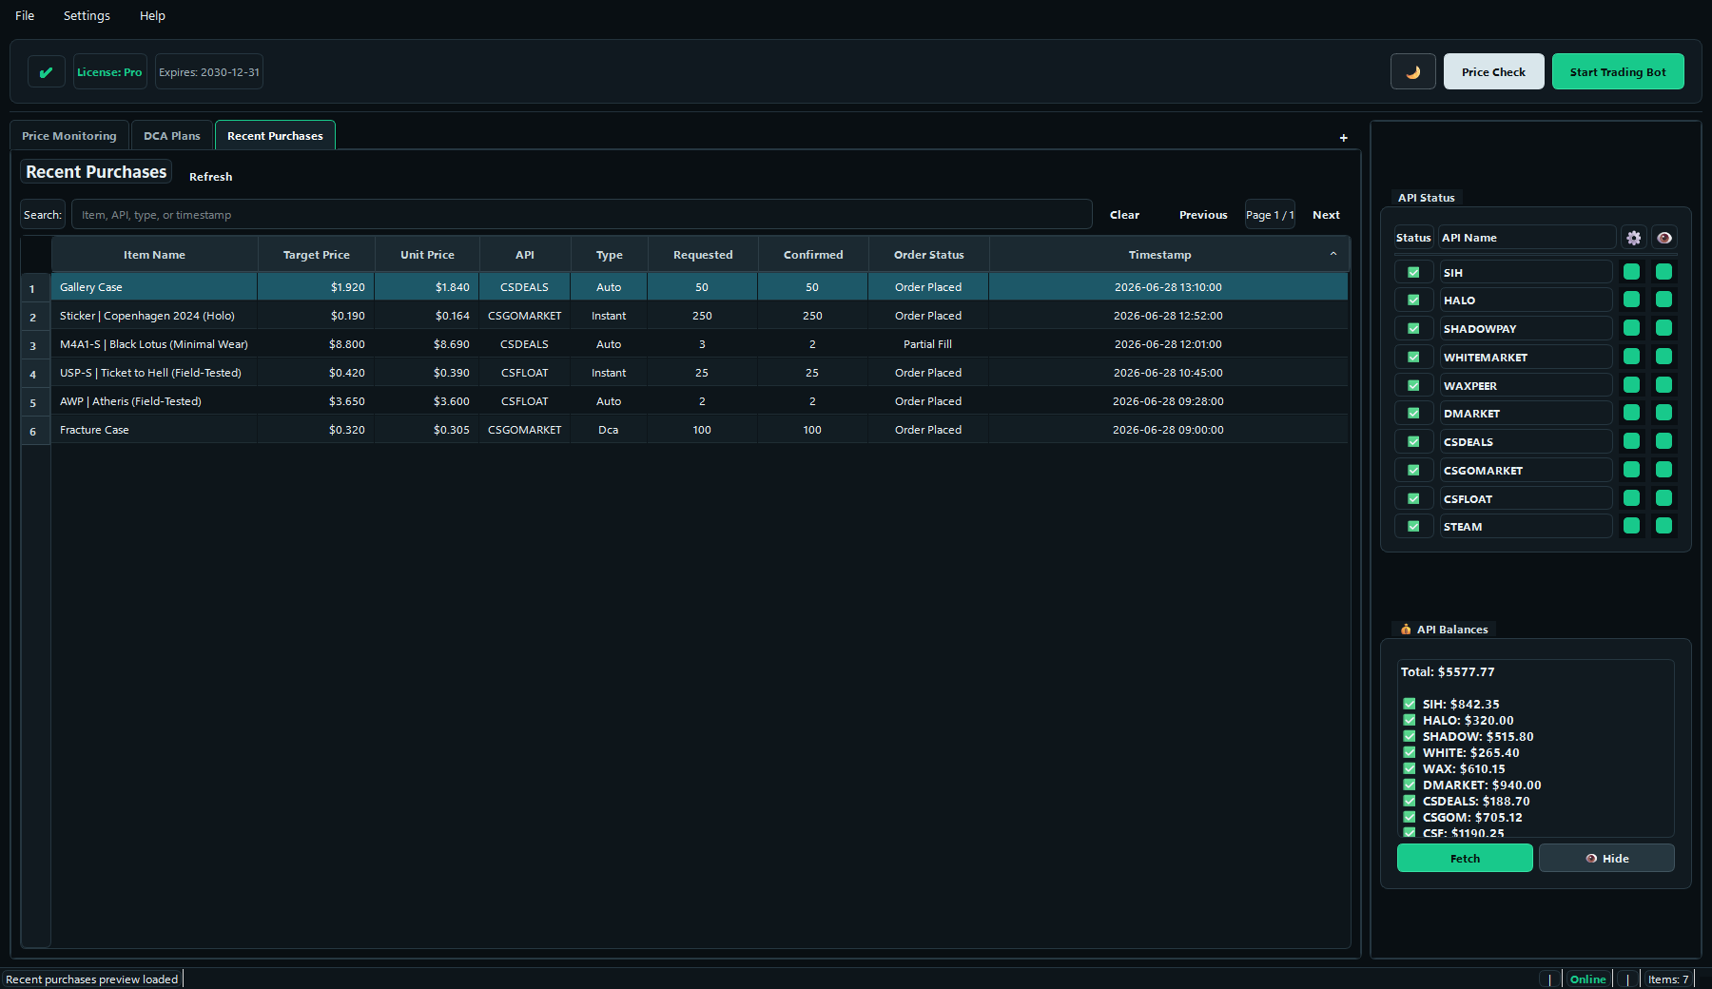Click the "Partial Fill" order status cell

tap(927, 343)
